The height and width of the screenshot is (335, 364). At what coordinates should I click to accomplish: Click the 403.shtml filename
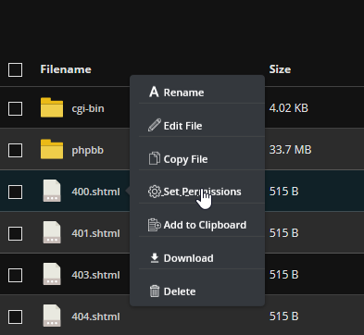click(x=95, y=275)
